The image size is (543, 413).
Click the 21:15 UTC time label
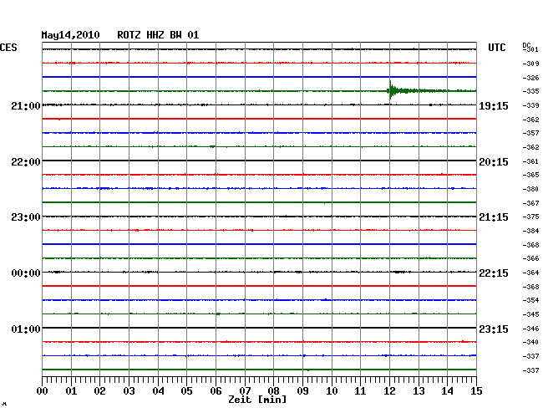494,217
